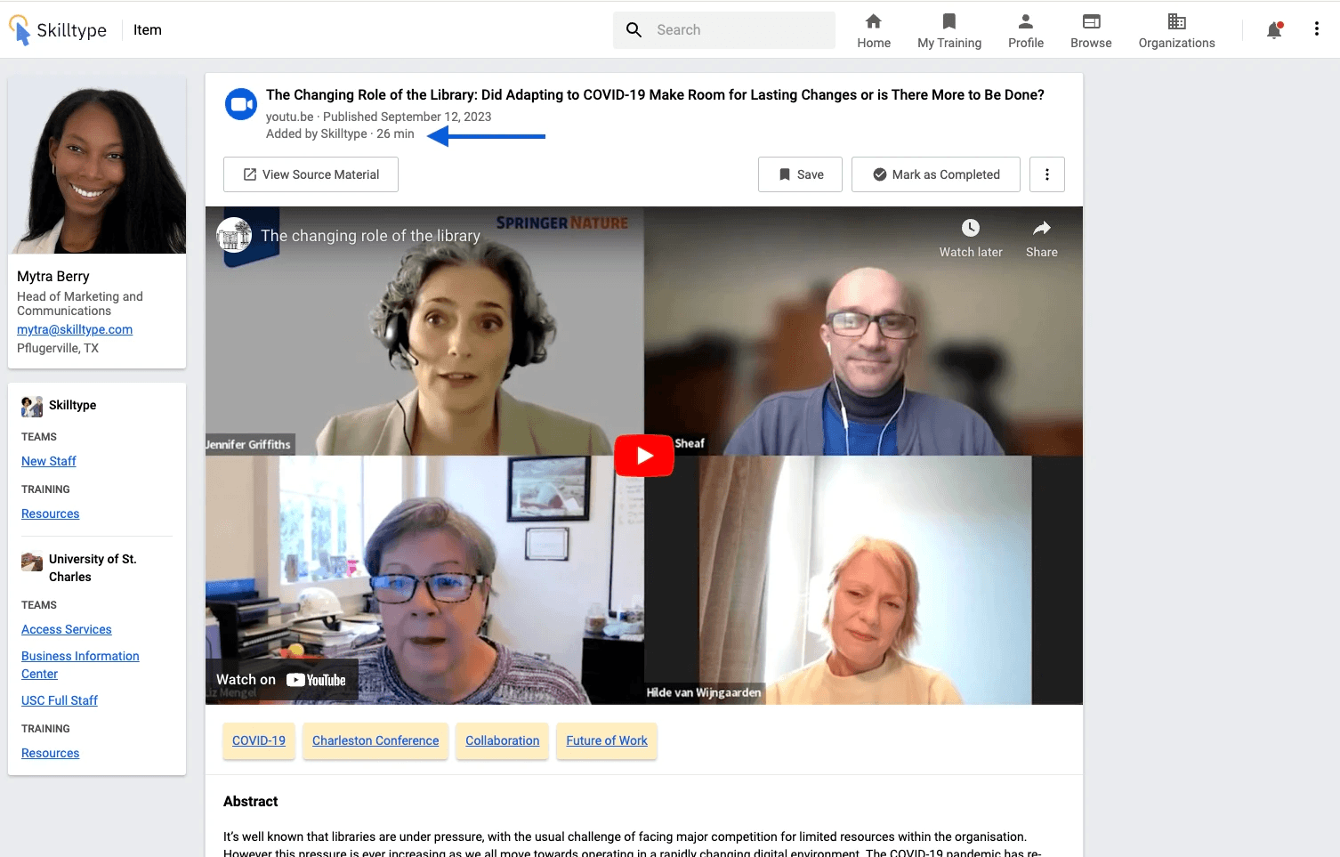Image resolution: width=1340 pixels, height=857 pixels.
Task: Focus the Search input field
Action: click(724, 30)
